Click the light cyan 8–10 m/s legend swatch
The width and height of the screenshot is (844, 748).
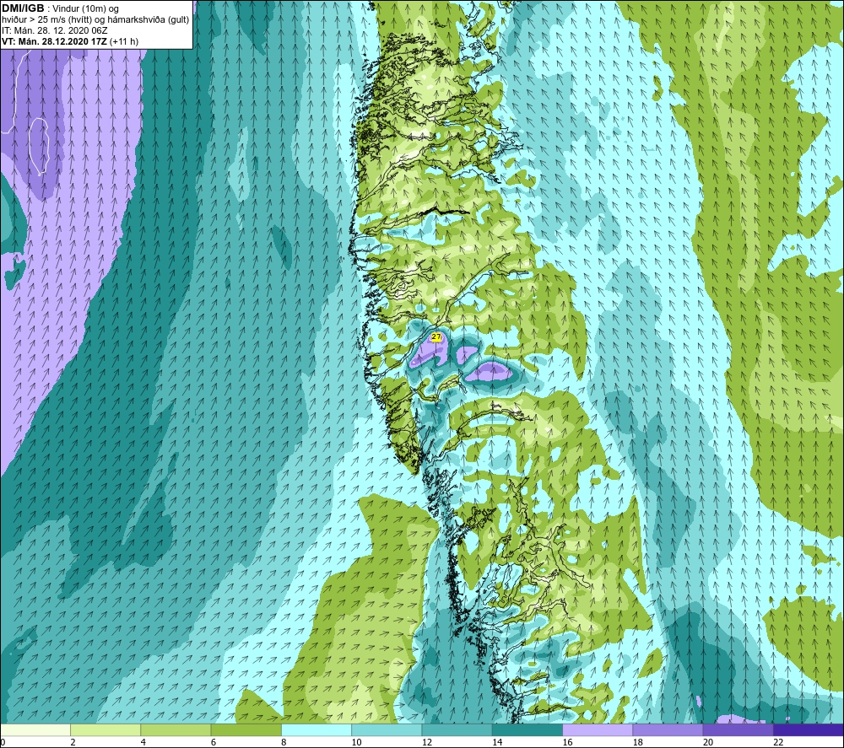tap(316, 729)
